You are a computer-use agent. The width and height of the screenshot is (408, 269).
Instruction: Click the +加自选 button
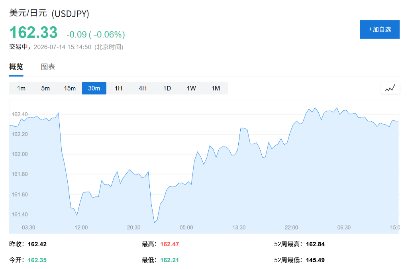(380, 29)
